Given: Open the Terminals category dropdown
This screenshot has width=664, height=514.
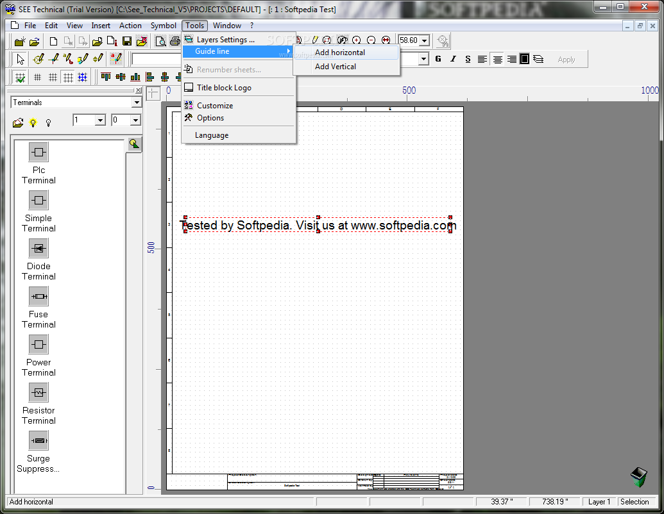Looking at the screenshot, I should 137,103.
